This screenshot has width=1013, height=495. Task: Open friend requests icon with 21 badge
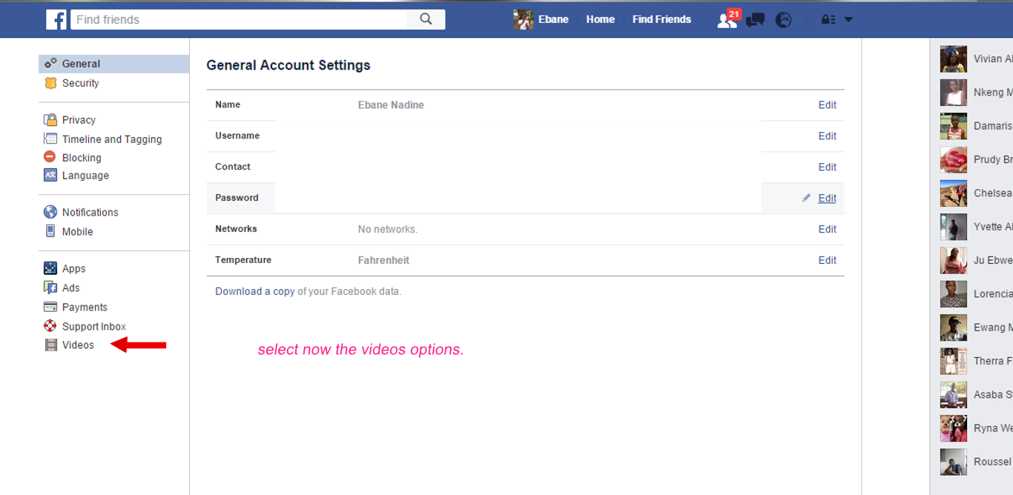[727, 19]
